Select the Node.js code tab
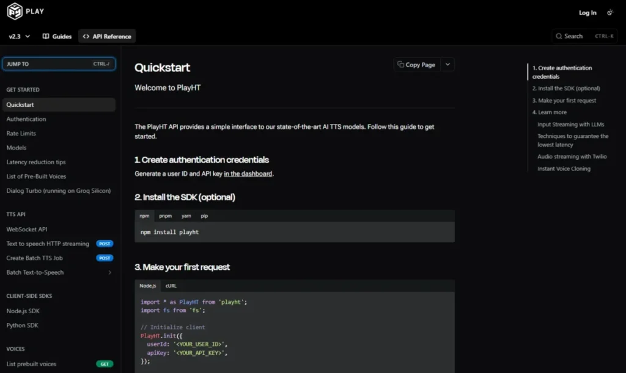Screen dimensions: 626x373 click(148, 286)
